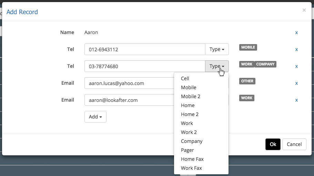Collapse the open Type dropdown for second Tel
Viewport: 314px width, 176px height.
[217, 66]
